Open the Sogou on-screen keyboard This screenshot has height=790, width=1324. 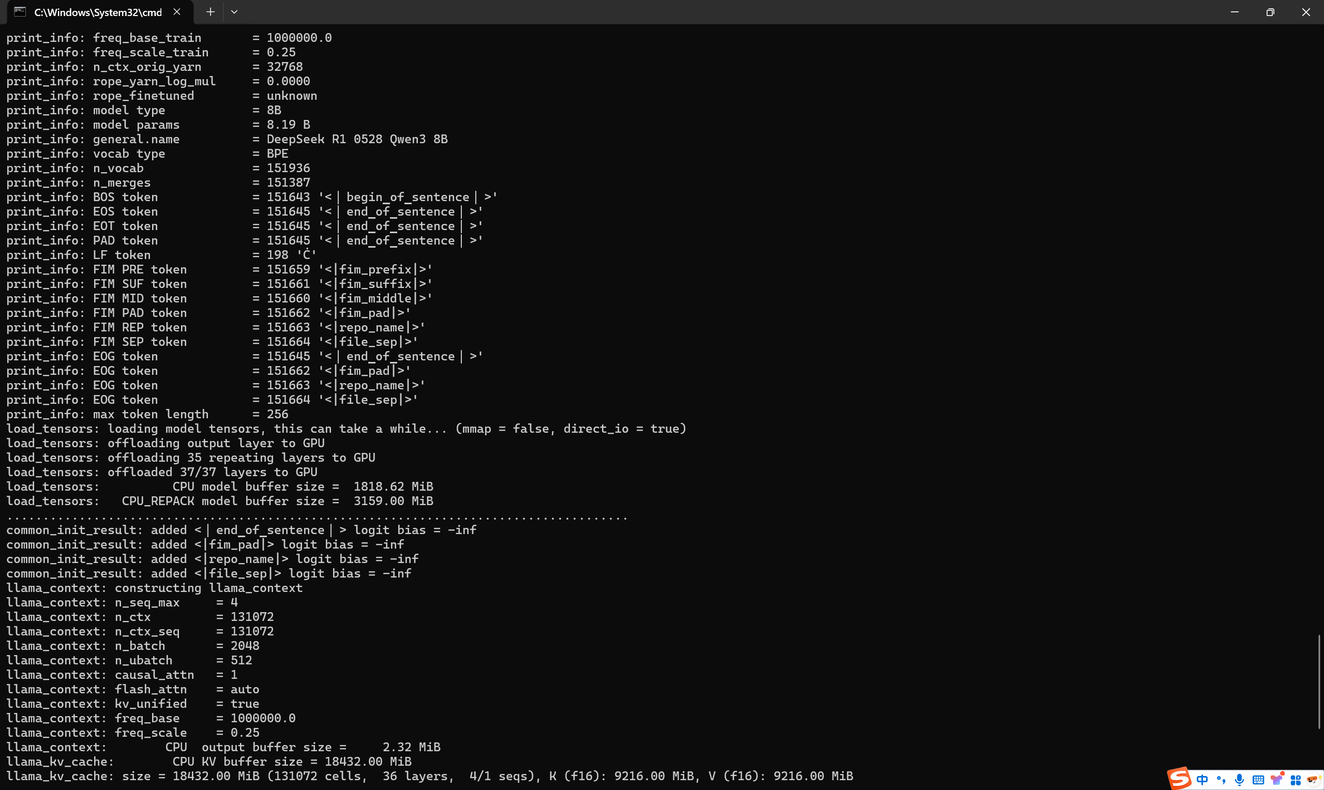tap(1258, 780)
